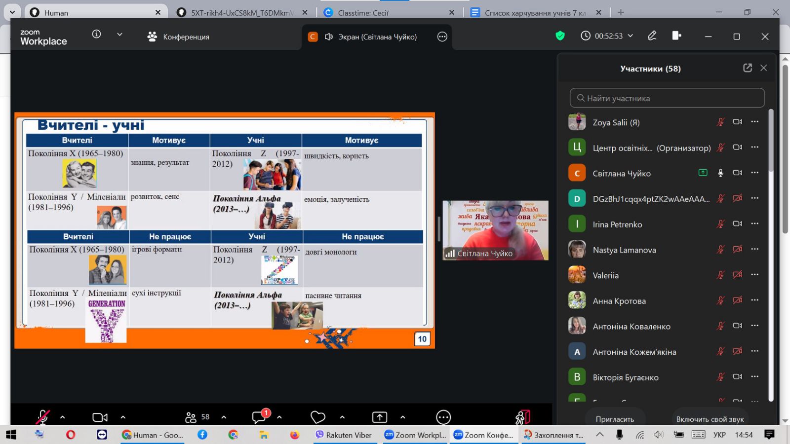Open video options arrow beside camera
The height and width of the screenshot is (444, 790).
(x=123, y=417)
